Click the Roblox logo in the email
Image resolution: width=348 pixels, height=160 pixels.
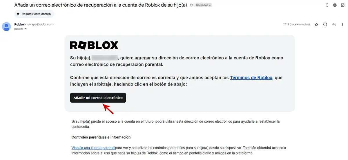tap(94, 45)
